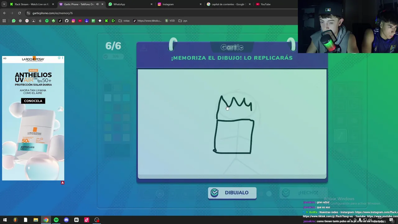The height and width of the screenshot is (224, 398).
Task: Close the ffack Stream tab
Action: click(x=53, y=4)
